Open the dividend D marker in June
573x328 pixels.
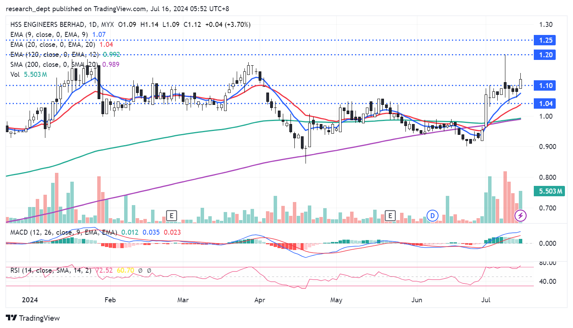pos(432,215)
